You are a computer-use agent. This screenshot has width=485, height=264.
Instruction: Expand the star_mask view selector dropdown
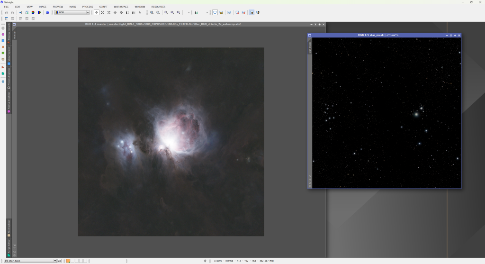pos(55,261)
